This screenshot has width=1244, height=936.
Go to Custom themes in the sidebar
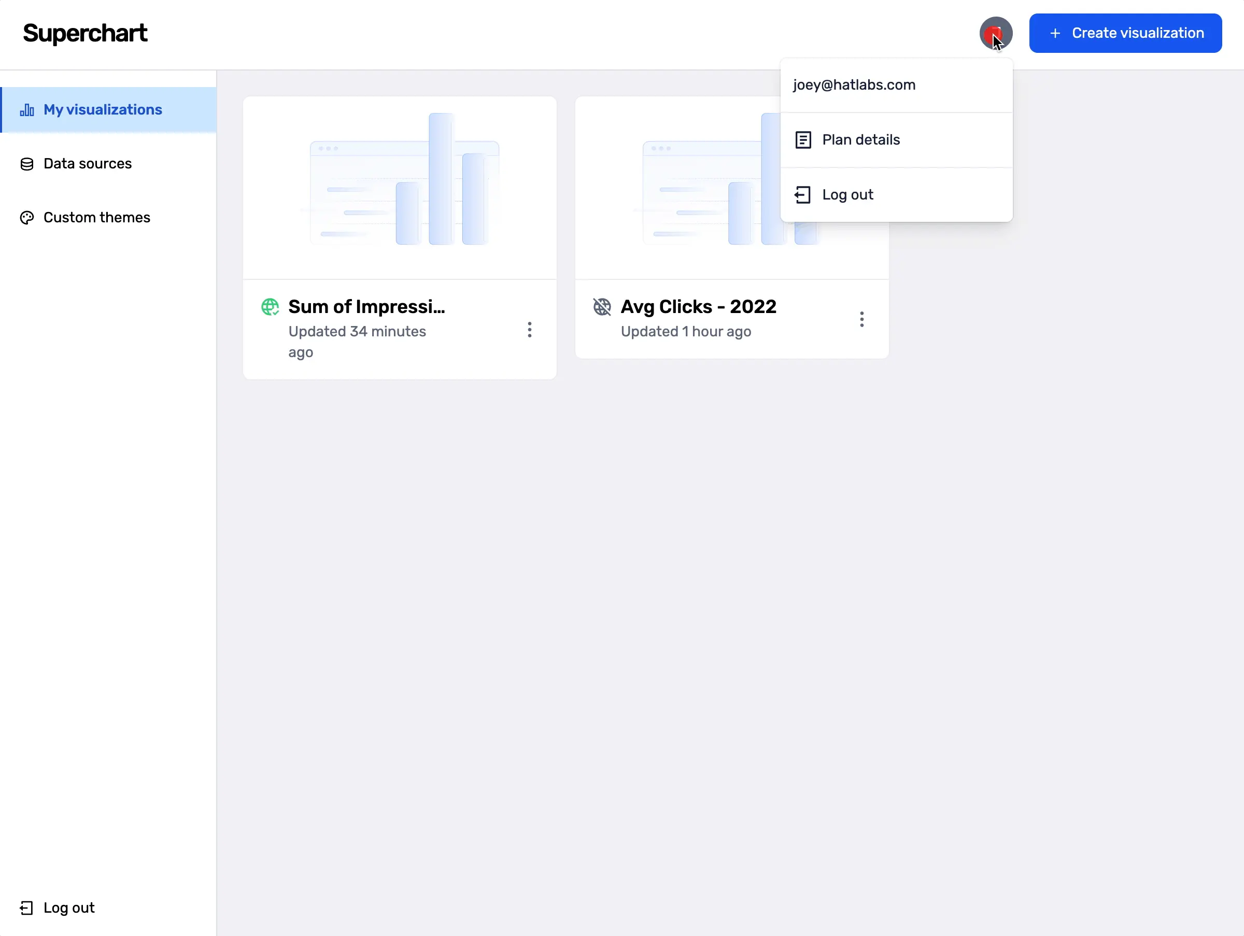pos(108,218)
